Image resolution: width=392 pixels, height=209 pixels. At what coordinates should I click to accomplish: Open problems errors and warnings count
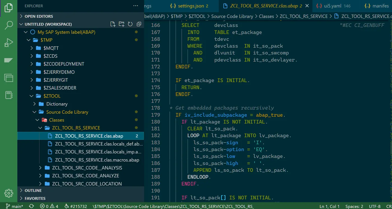click(x=49, y=206)
